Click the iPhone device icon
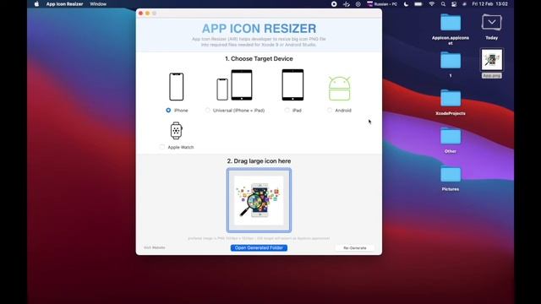This screenshot has width=541, height=304. pos(177,86)
